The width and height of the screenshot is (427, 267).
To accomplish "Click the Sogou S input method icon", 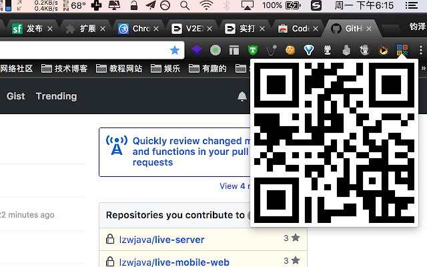I will (316, 5).
